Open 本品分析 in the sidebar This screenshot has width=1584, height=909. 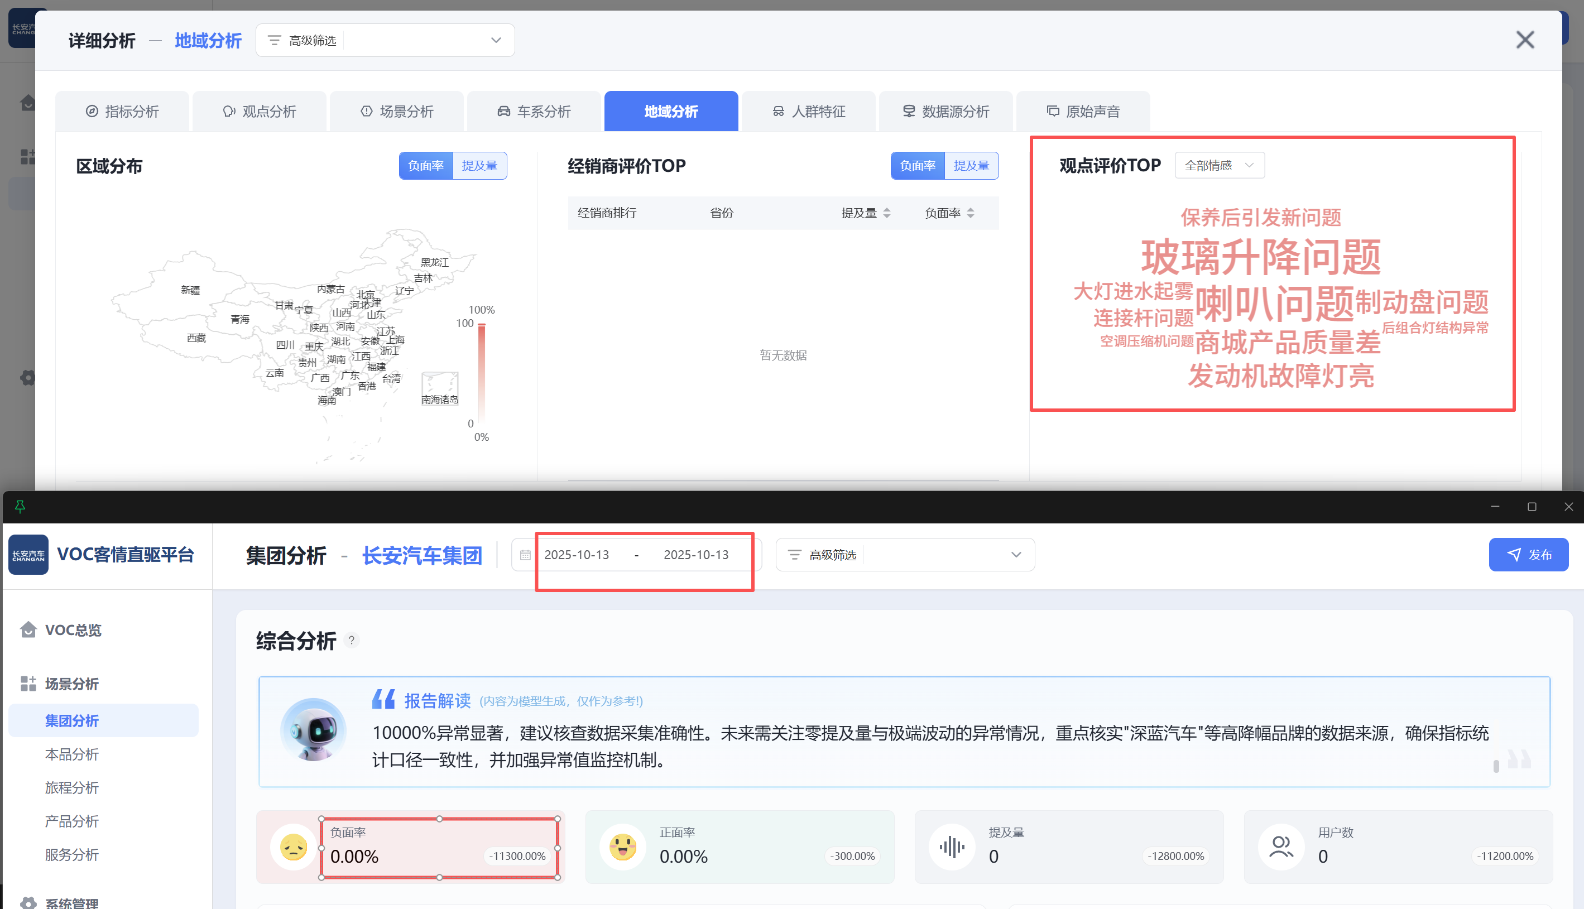click(x=72, y=754)
